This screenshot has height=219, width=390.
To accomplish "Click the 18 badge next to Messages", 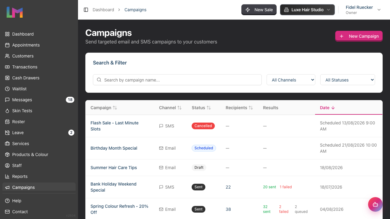I will (x=70, y=100).
